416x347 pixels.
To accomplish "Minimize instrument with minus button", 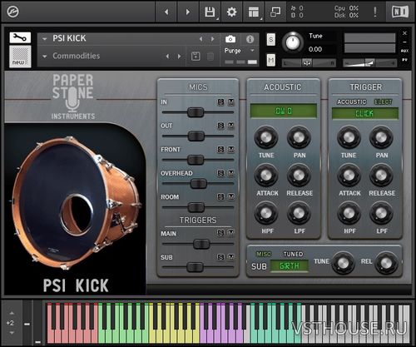I will pos(404,42).
